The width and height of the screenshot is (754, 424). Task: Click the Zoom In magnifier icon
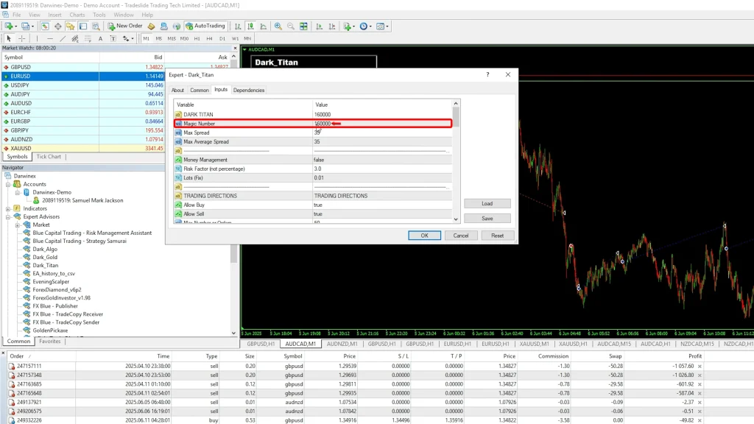tap(278, 26)
